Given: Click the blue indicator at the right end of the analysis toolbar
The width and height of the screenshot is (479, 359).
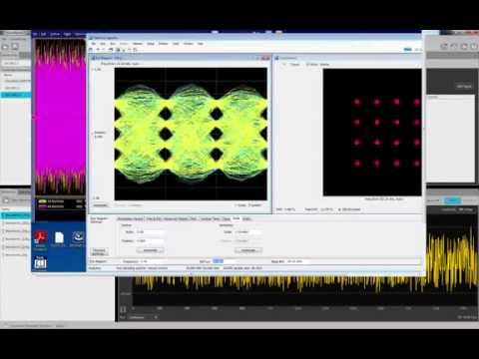Looking at the screenshot, I should [408, 49].
